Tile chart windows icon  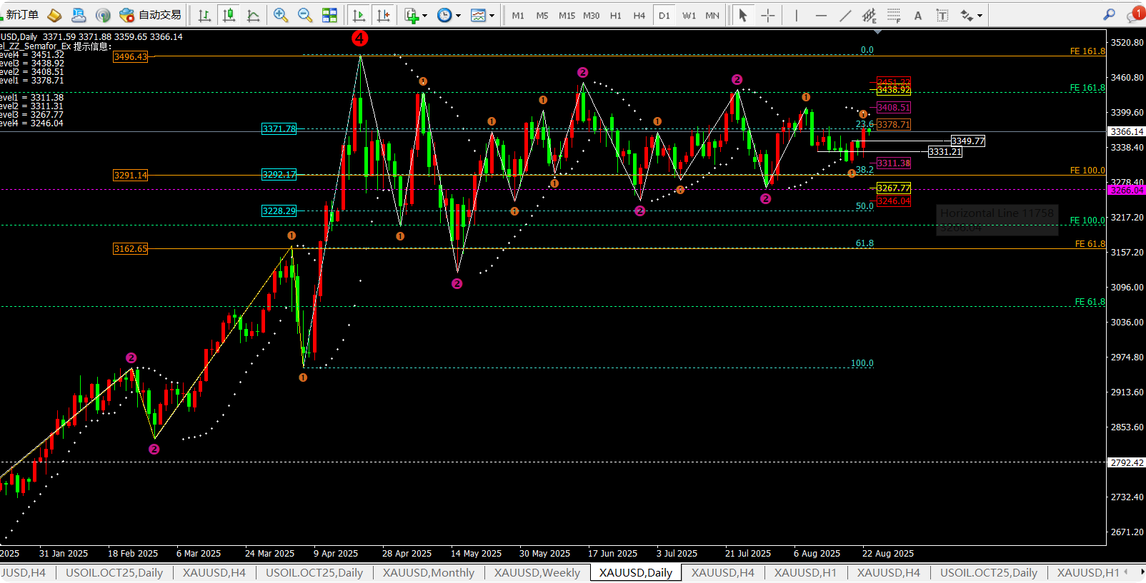pyautogui.click(x=329, y=15)
